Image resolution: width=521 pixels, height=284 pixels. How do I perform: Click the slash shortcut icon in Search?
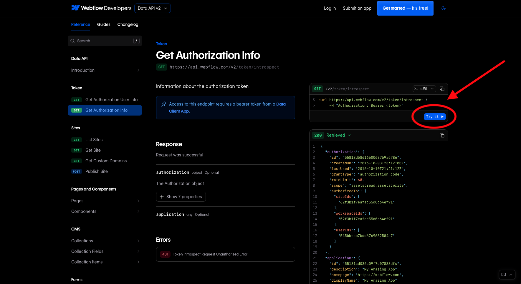click(136, 41)
